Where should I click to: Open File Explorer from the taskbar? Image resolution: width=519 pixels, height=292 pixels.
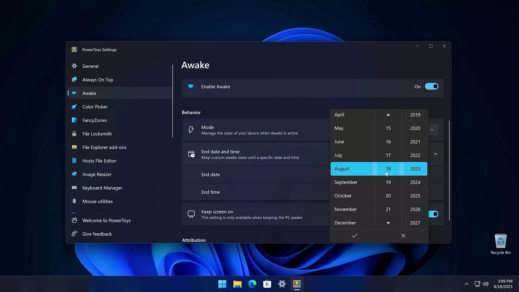(237, 284)
